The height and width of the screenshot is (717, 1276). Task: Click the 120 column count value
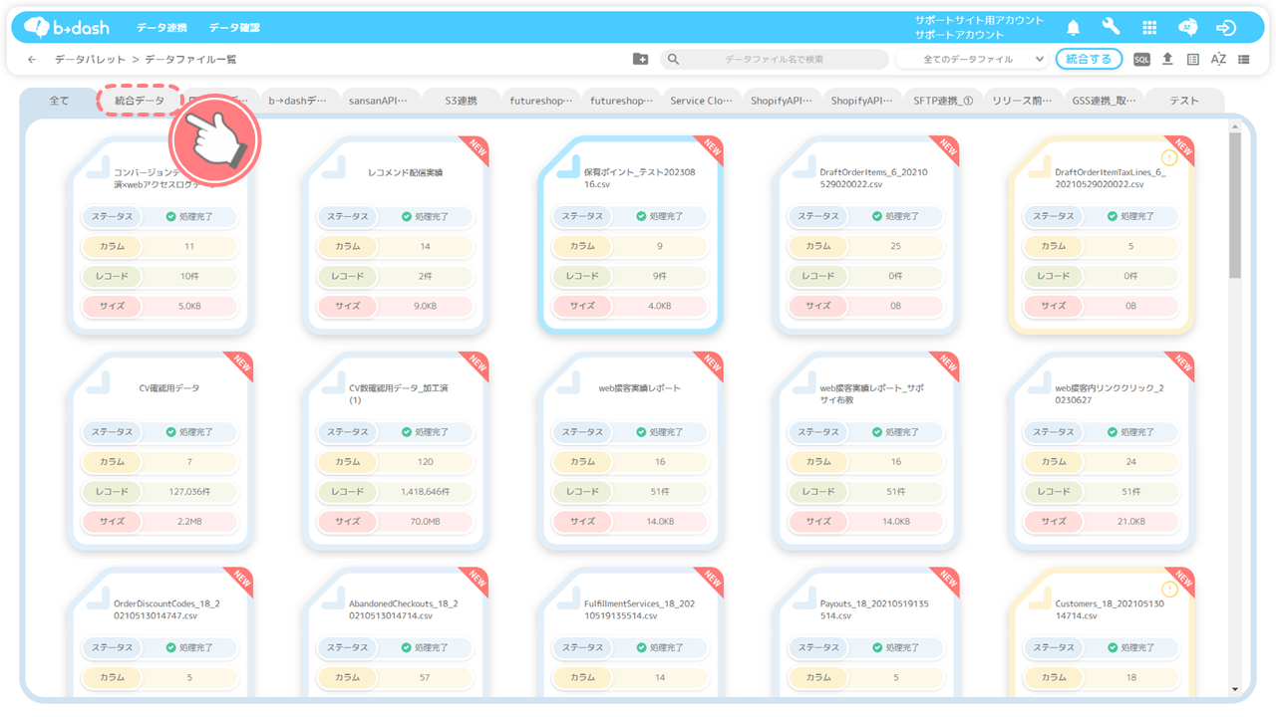pos(425,462)
